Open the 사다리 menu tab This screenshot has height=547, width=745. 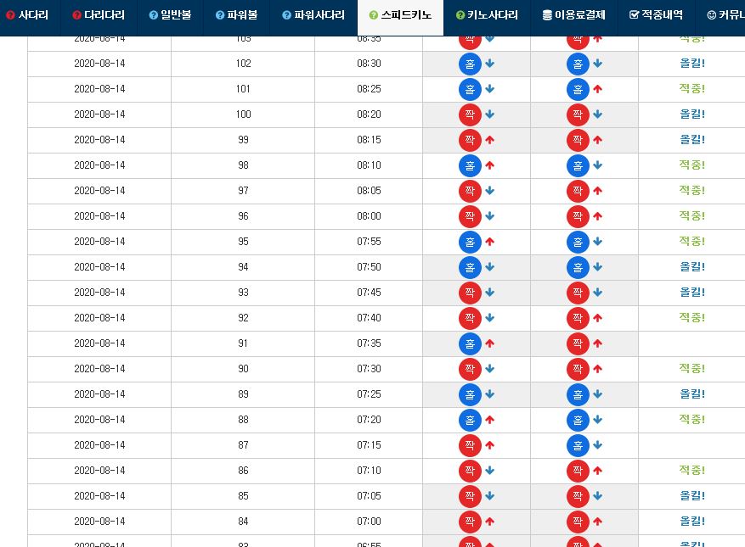coord(27,15)
